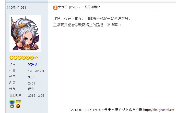Screen dimensions: 176x113
Task: Click the second line of reply text
Action: point(87,25)
